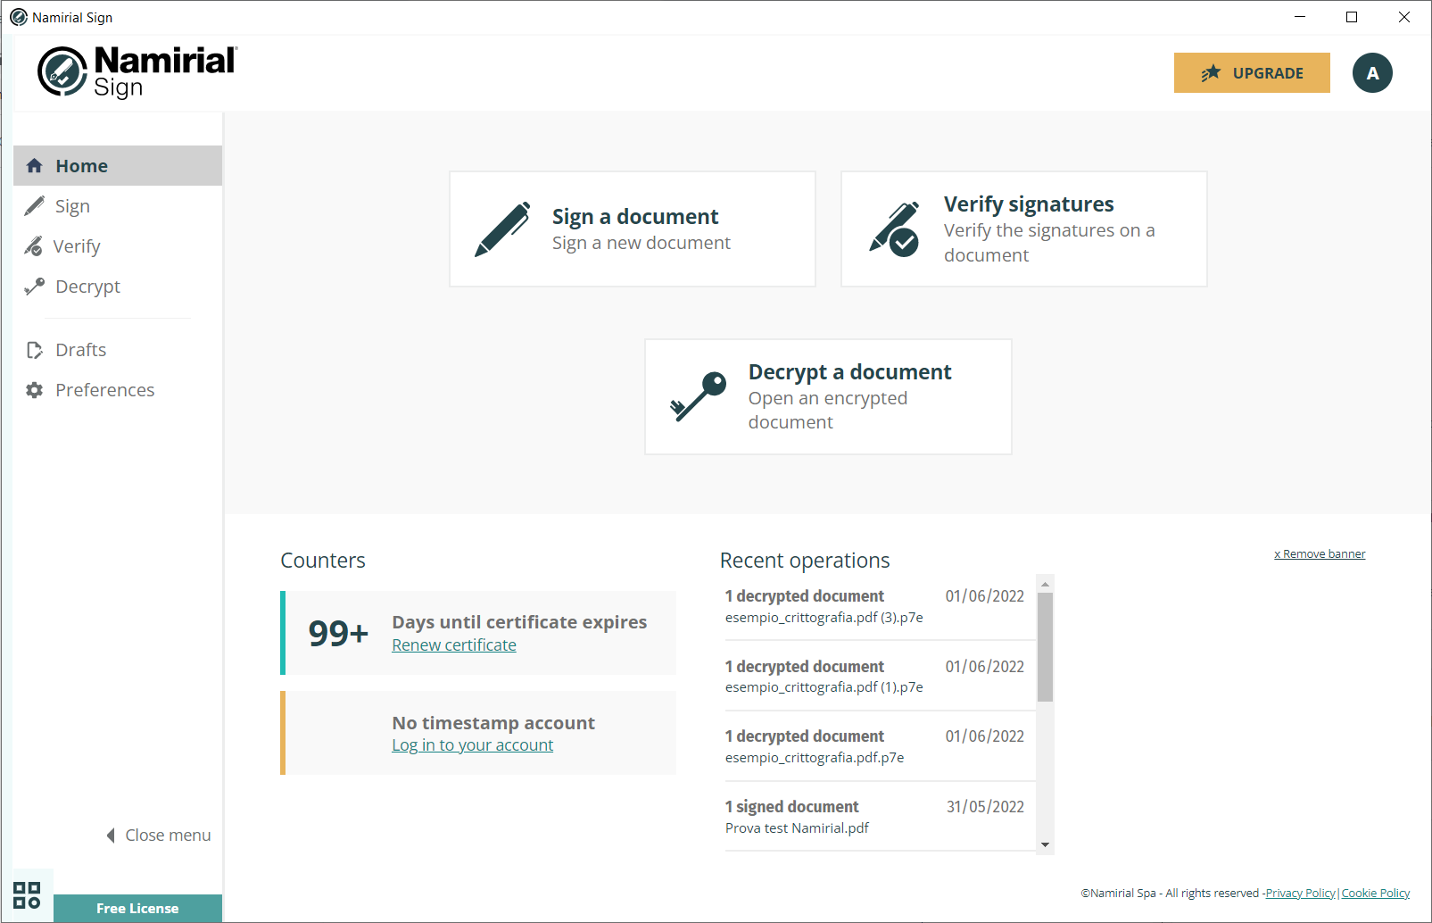Click the UPGRADE button

click(x=1252, y=73)
